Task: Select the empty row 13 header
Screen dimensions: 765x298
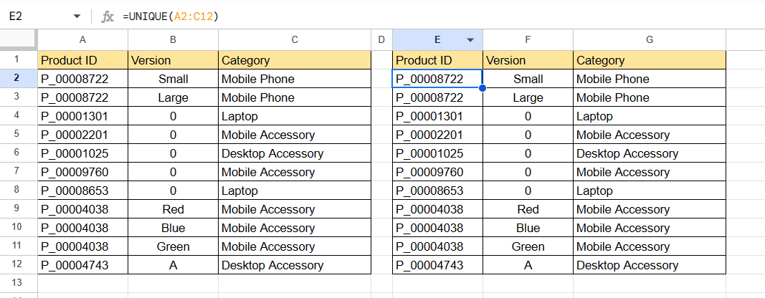Action: tap(16, 284)
